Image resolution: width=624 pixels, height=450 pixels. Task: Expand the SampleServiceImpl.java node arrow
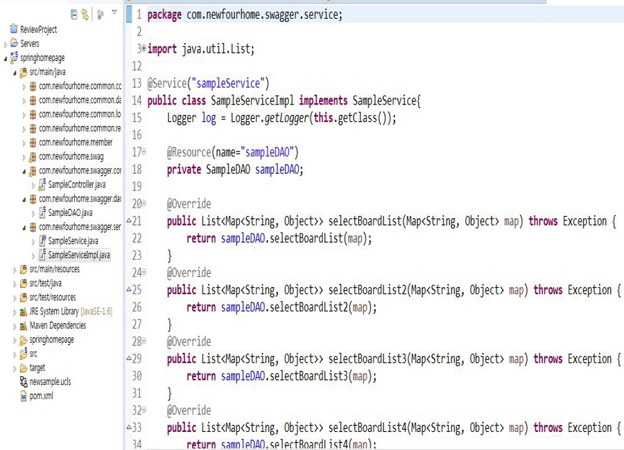[x=33, y=256]
